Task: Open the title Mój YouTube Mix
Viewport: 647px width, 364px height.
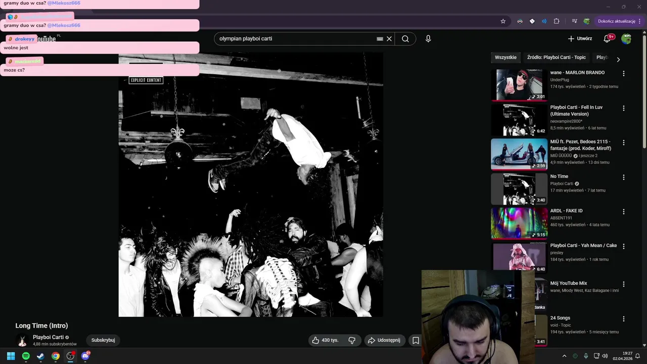Action: [x=569, y=284]
